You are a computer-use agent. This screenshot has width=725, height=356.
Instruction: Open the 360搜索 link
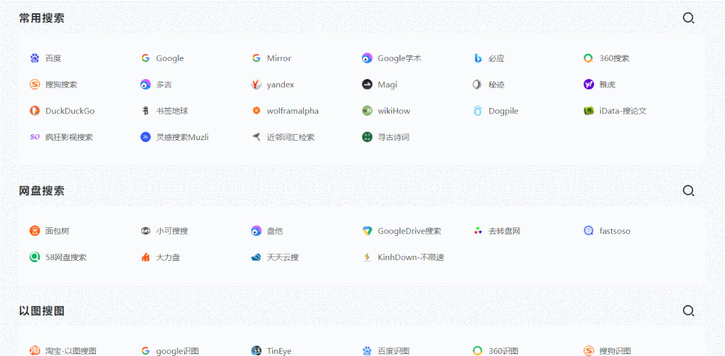614,58
